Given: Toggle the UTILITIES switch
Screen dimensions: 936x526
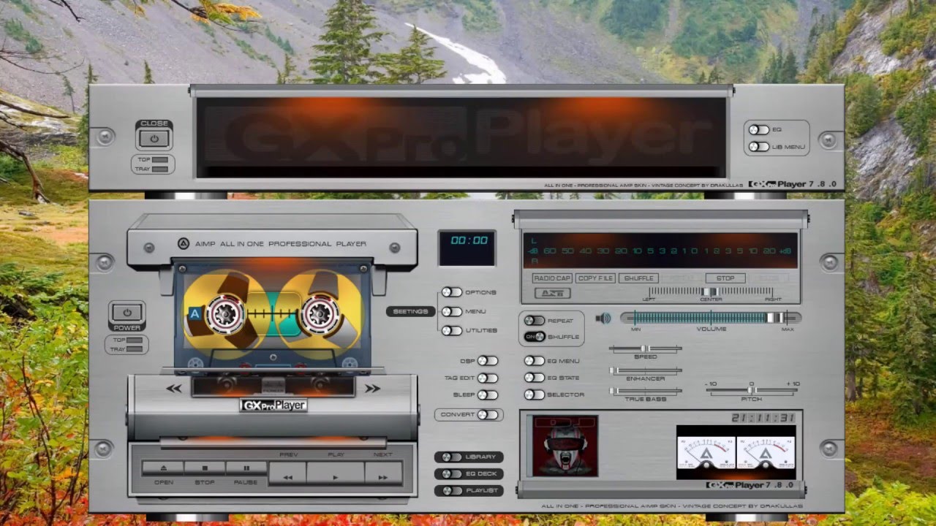Looking at the screenshot, I should 452,330.
